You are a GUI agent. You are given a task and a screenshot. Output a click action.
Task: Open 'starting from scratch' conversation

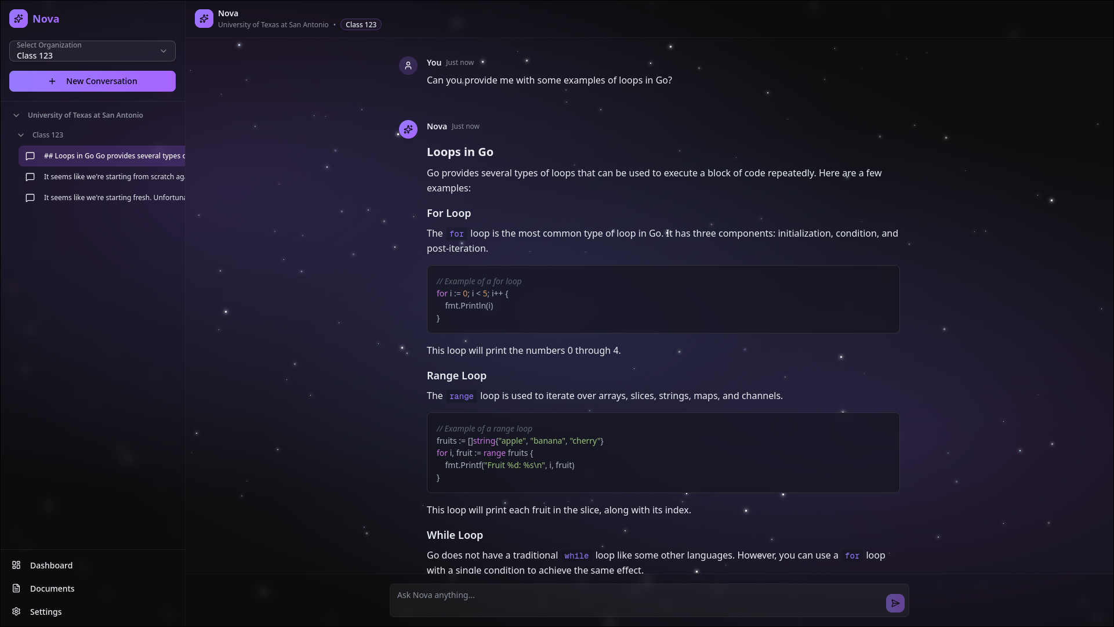pyautogui.click(x=114, y=177)
